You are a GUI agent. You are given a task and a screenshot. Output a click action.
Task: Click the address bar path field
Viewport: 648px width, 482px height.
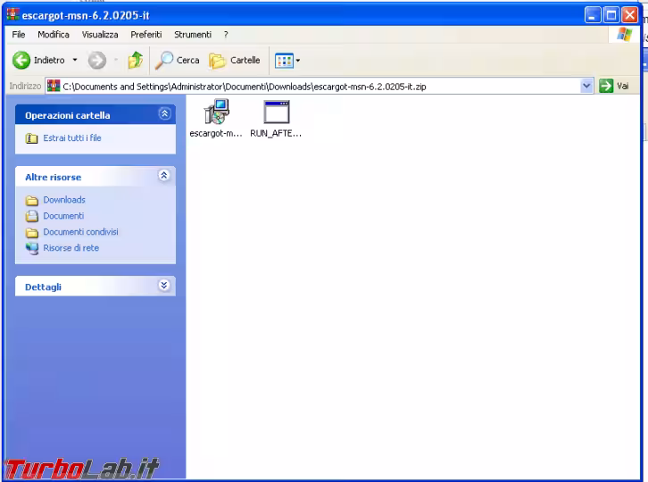tap(319, 87)
